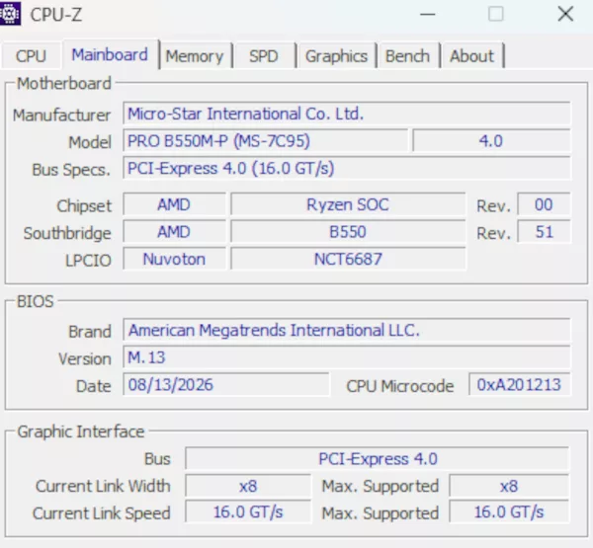Click BIOS Brand American Megatrends field
The image size is (593, 548).
pyautogui.click(x=347, y=330)
